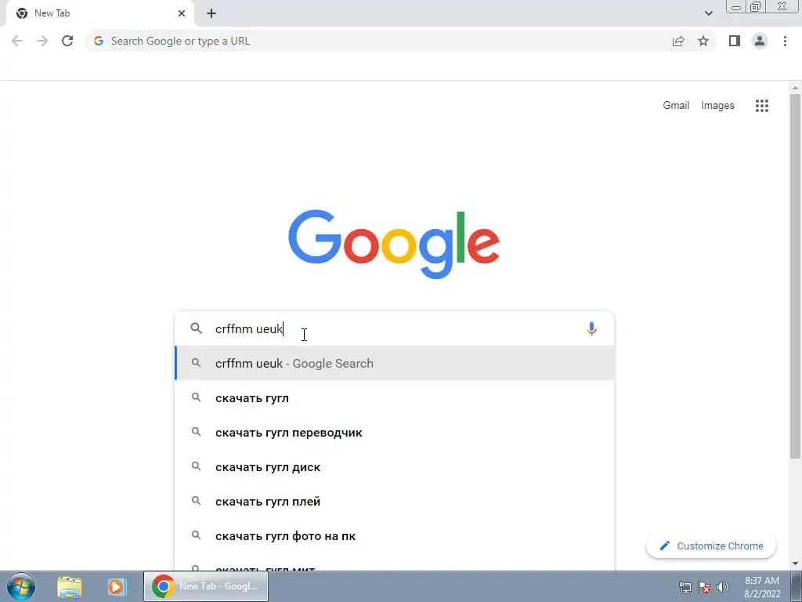The width and height of the screenshot is (802, 602).
Task: Open Images link
Action: [x=717, y=106]
